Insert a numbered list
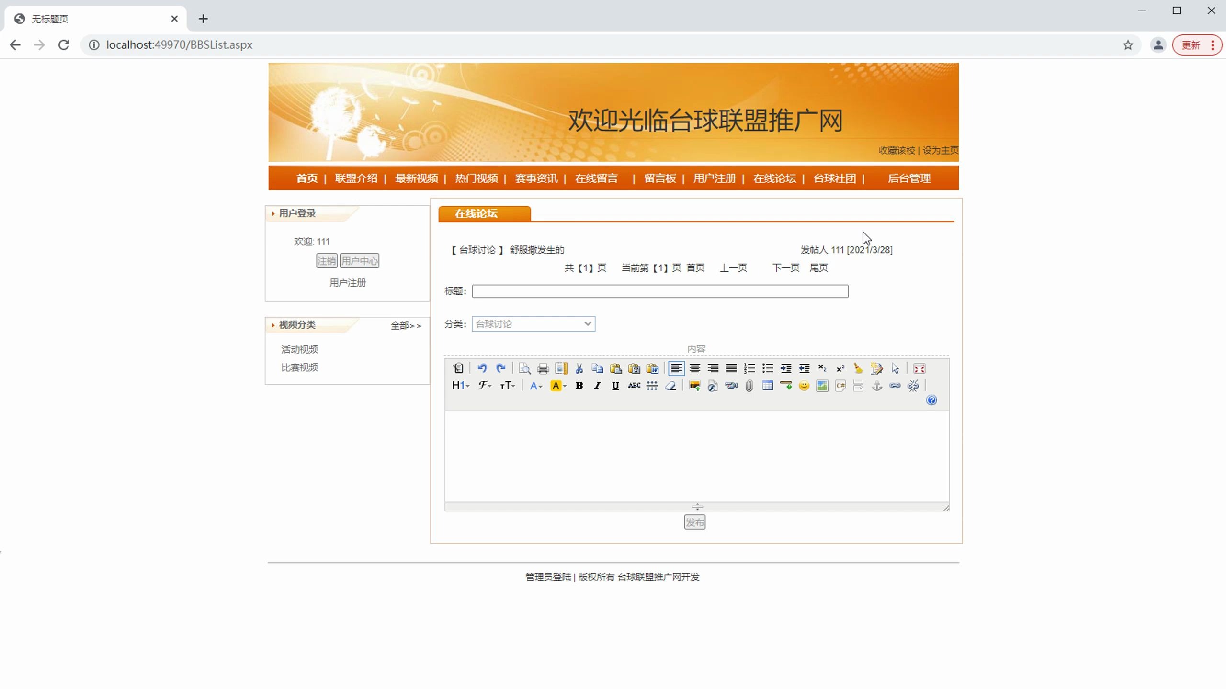 (749, 368)
